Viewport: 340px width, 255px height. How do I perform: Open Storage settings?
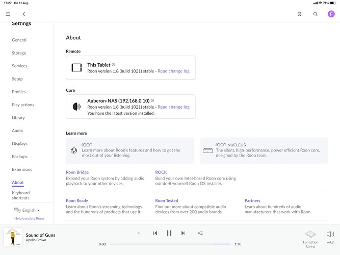tap(19, 53)
